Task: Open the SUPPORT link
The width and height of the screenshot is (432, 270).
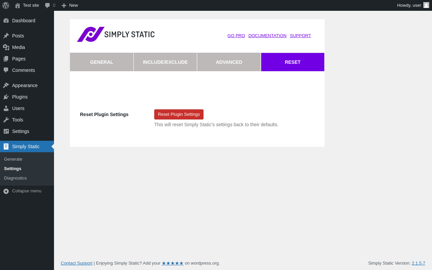Action: tap(300, 36)
